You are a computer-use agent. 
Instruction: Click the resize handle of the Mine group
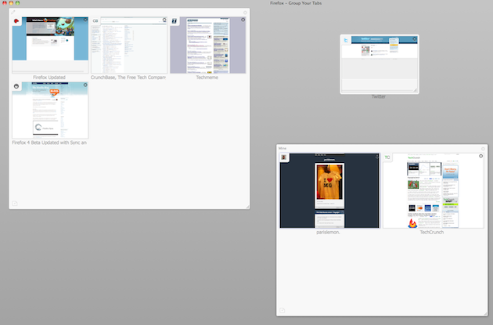[484, 313]
